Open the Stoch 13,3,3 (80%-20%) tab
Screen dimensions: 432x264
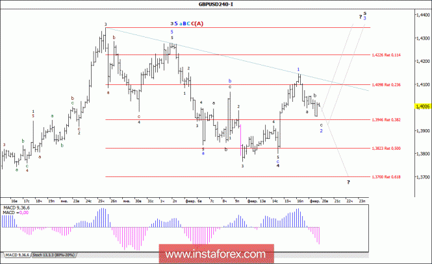coord(53,255)
